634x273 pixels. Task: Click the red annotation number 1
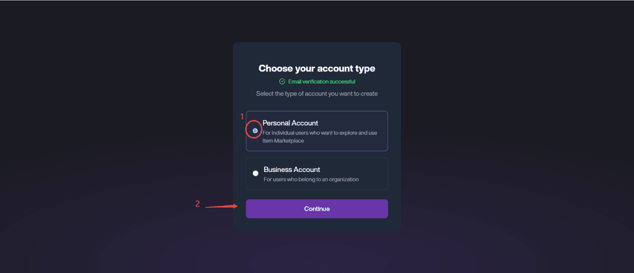(x=242, y=116)
